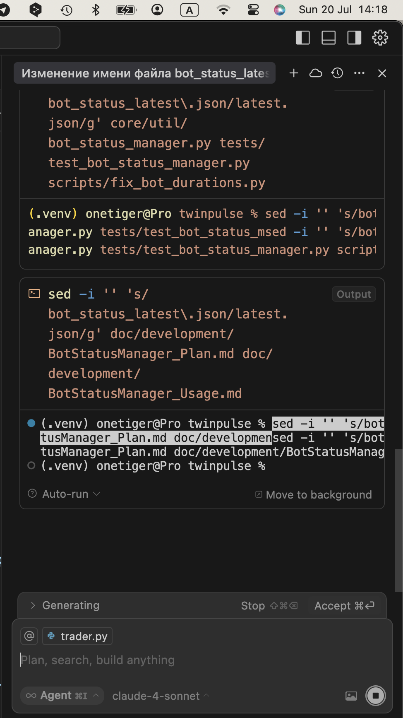Open the Auto-run dropdown

[71, 494]
